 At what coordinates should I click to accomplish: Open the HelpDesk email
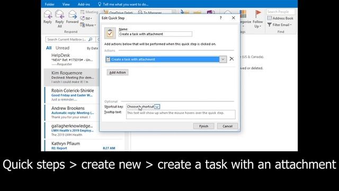tap(72, 59)
